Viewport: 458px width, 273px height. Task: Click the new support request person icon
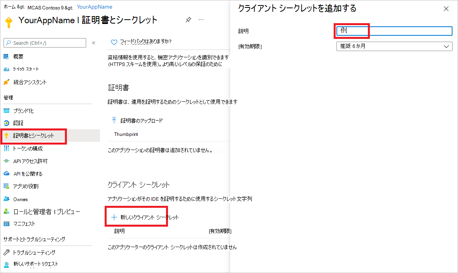(x=6, y=264)
